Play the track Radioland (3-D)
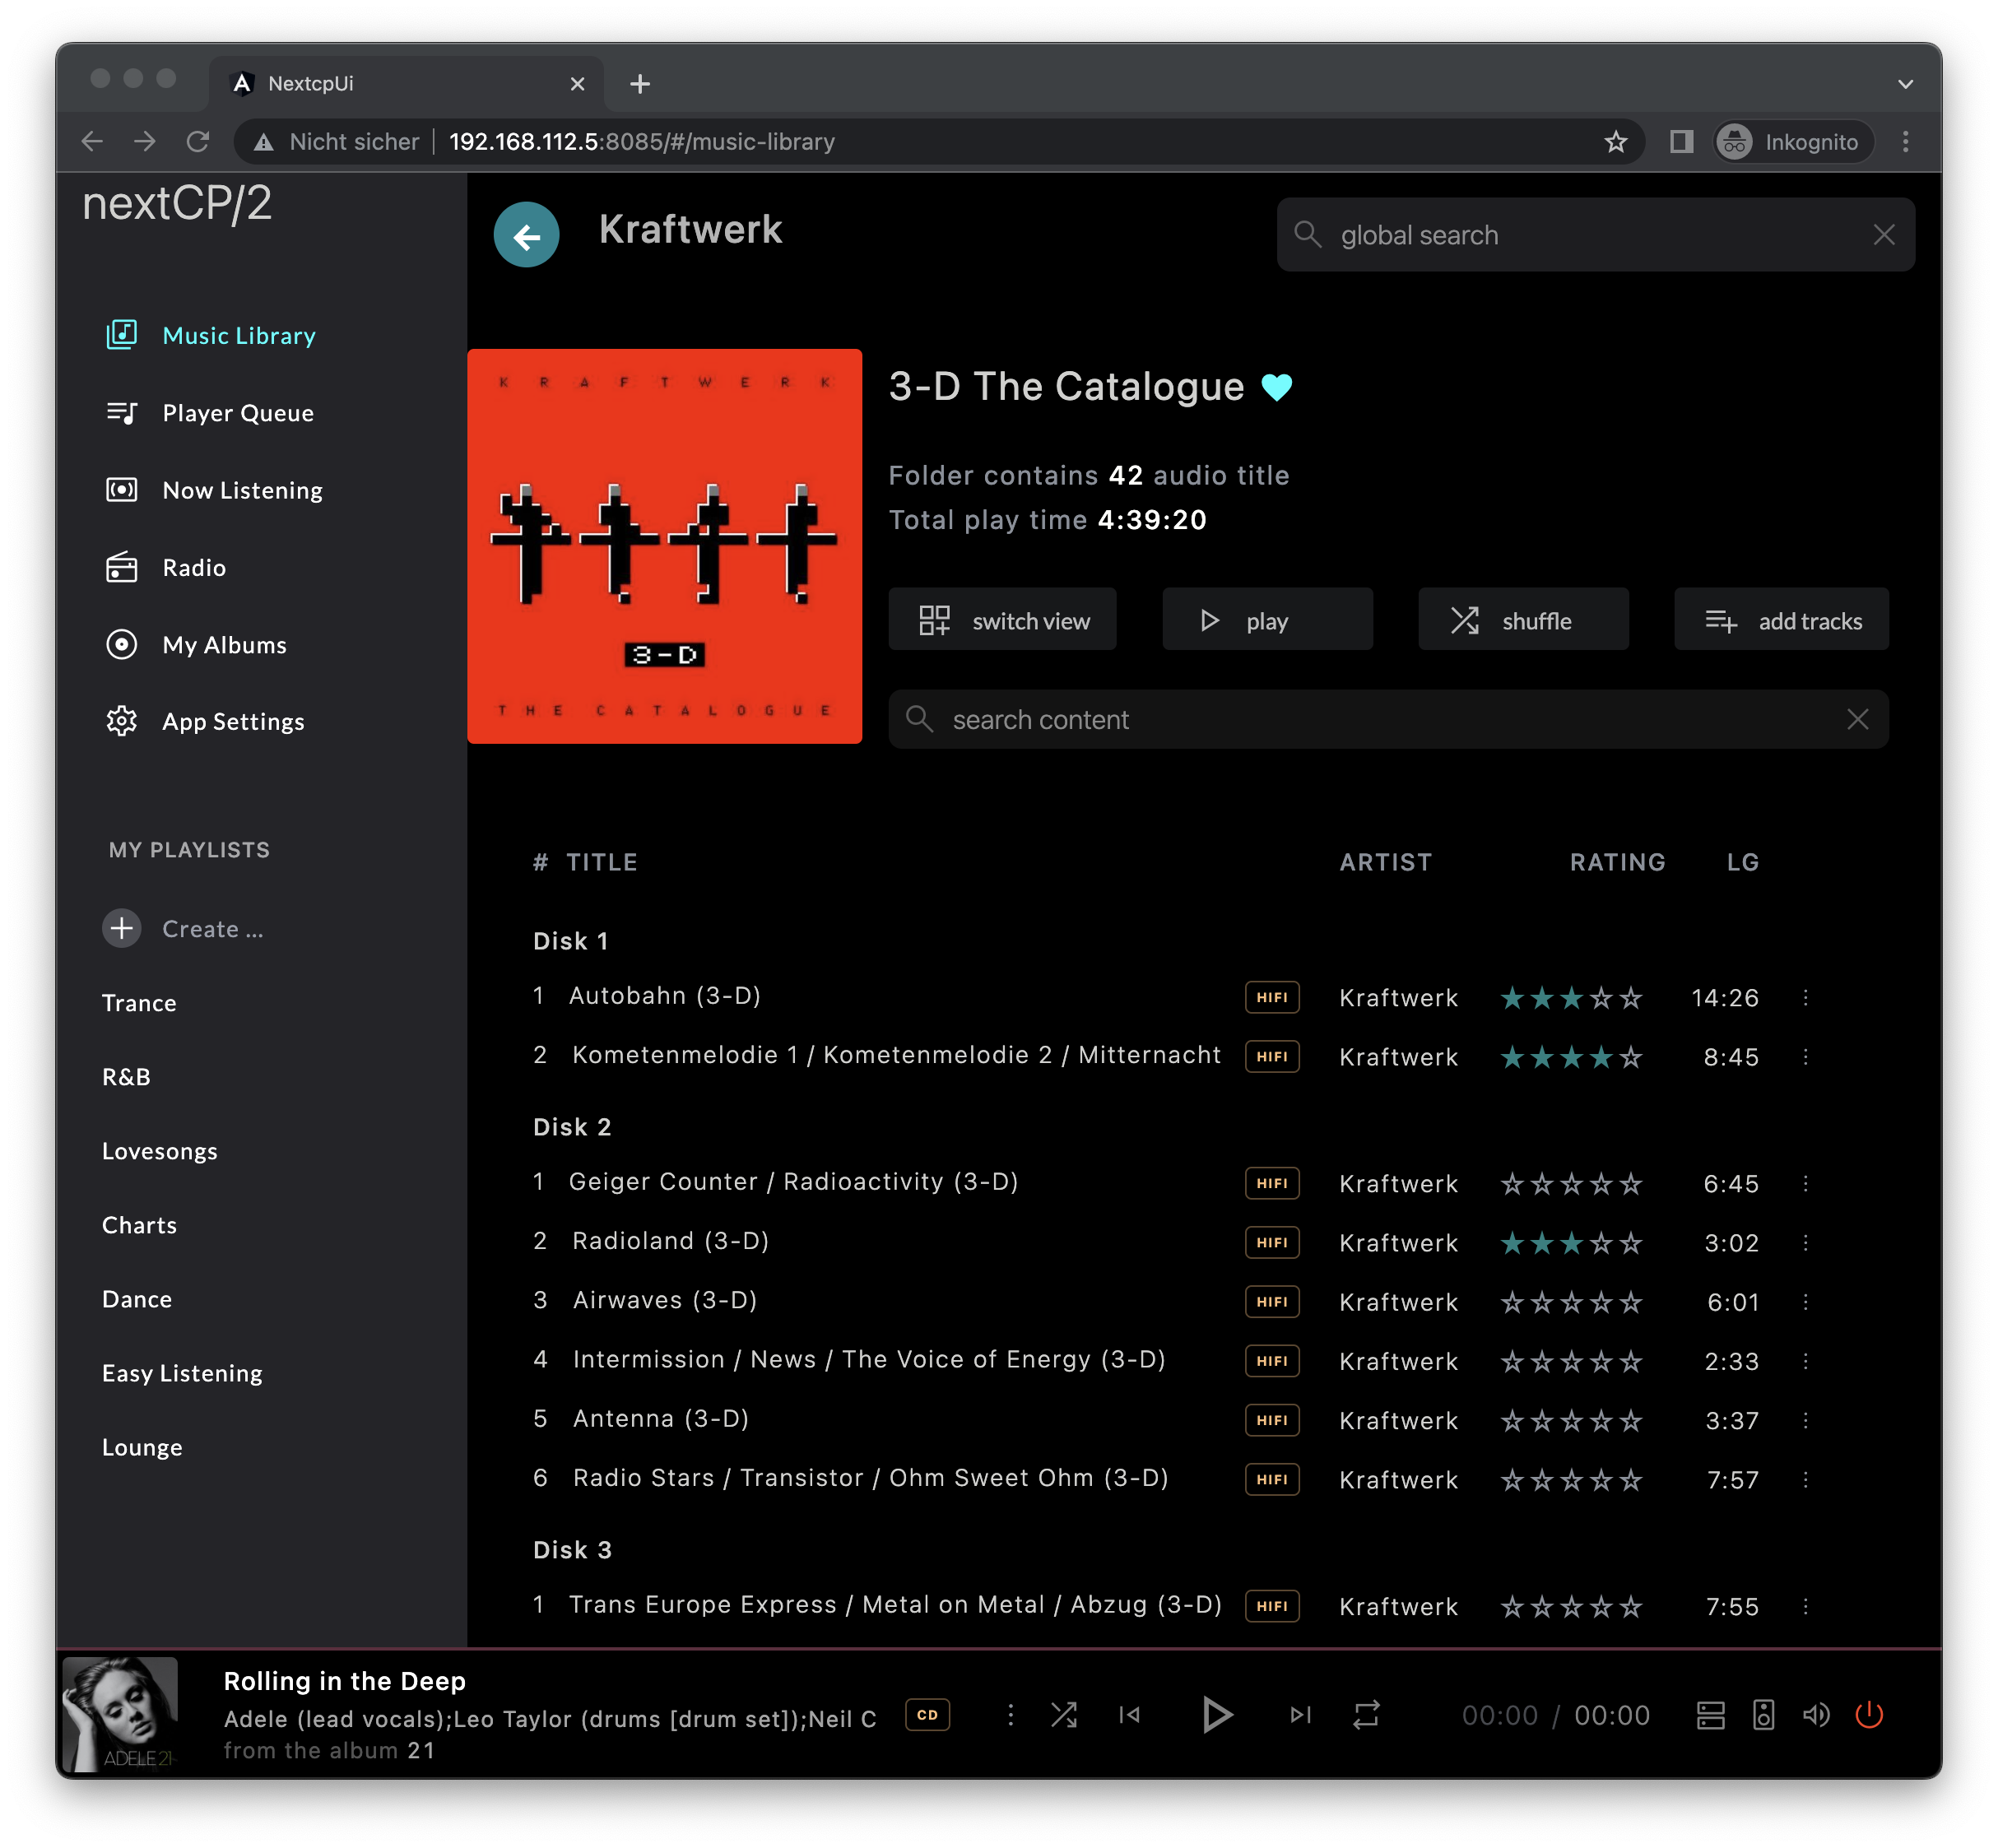 point(670,1240)
